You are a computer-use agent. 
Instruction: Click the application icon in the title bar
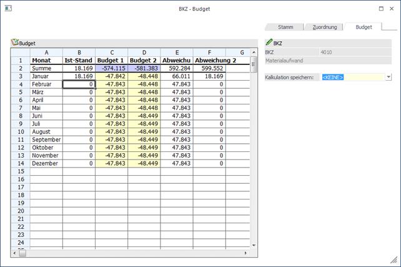[x=7, y=9]
